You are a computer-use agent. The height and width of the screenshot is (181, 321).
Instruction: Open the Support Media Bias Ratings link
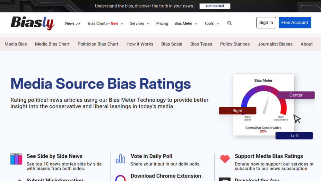pos(269,156)
